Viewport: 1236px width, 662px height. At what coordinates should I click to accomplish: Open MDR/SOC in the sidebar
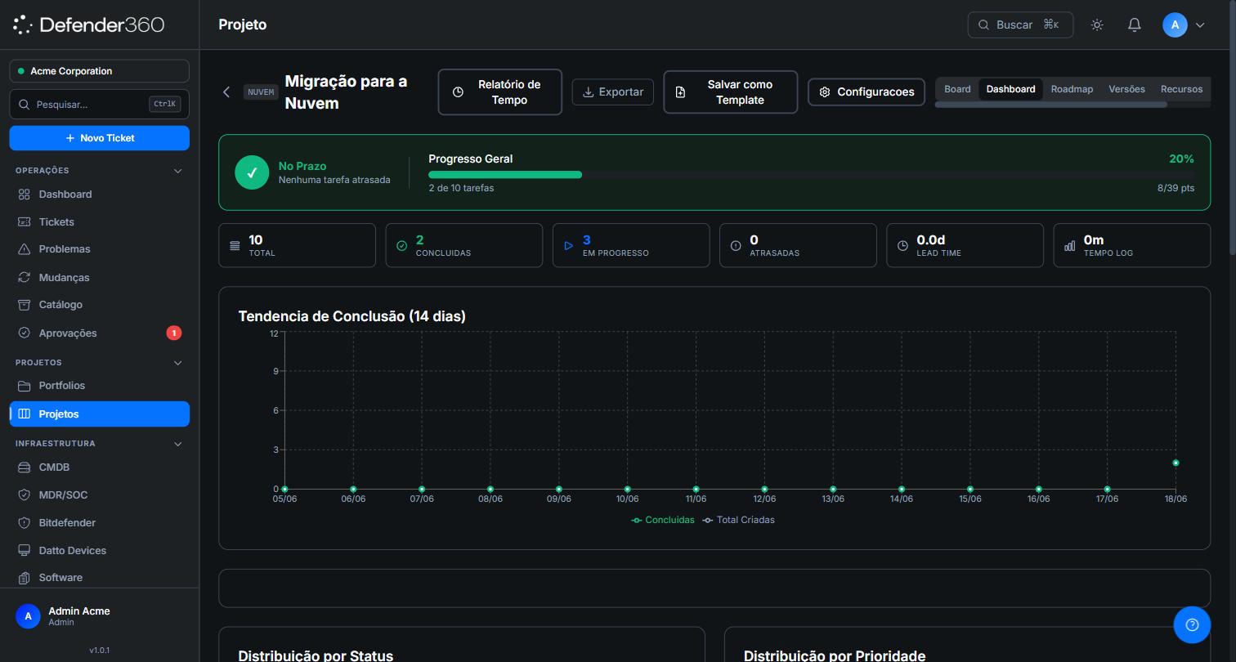click(x=99, y=495)
